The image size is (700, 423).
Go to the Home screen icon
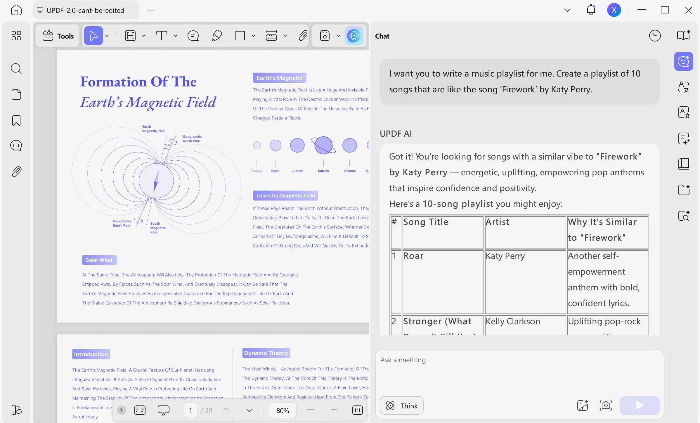pyautogui.click(x=16, y=10)
